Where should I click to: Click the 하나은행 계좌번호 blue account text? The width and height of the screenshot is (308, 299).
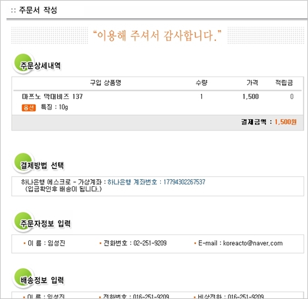[x=157, y=182]
